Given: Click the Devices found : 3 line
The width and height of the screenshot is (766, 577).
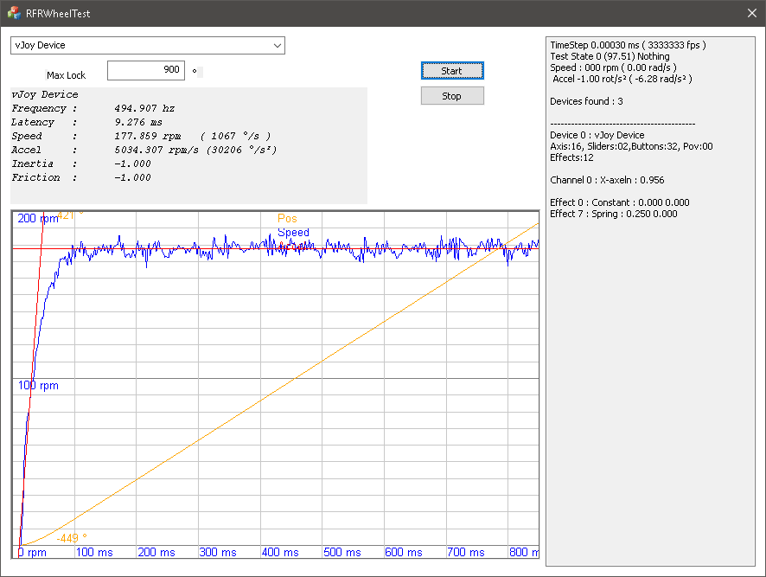Looking at the screenshot, I should pos(586,101).
